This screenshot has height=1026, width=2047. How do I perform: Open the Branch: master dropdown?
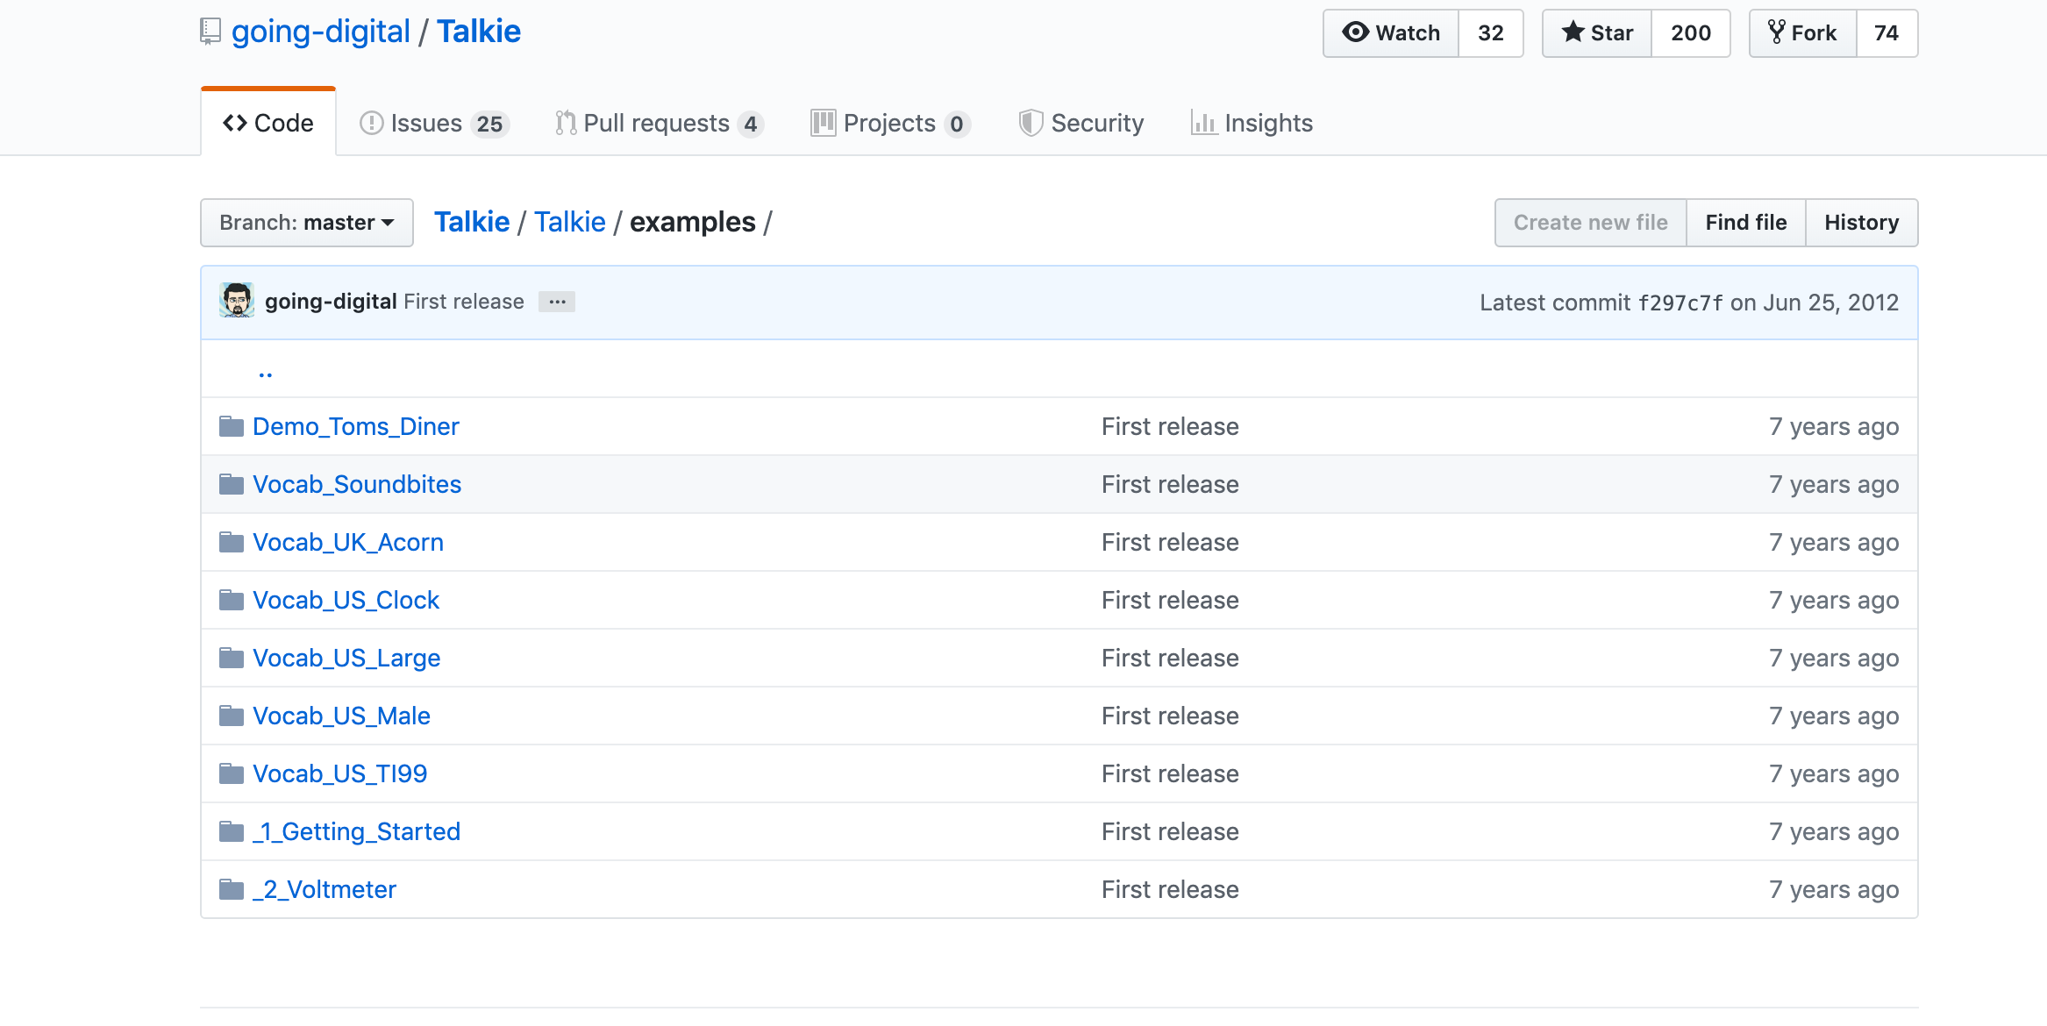(306, 222)
